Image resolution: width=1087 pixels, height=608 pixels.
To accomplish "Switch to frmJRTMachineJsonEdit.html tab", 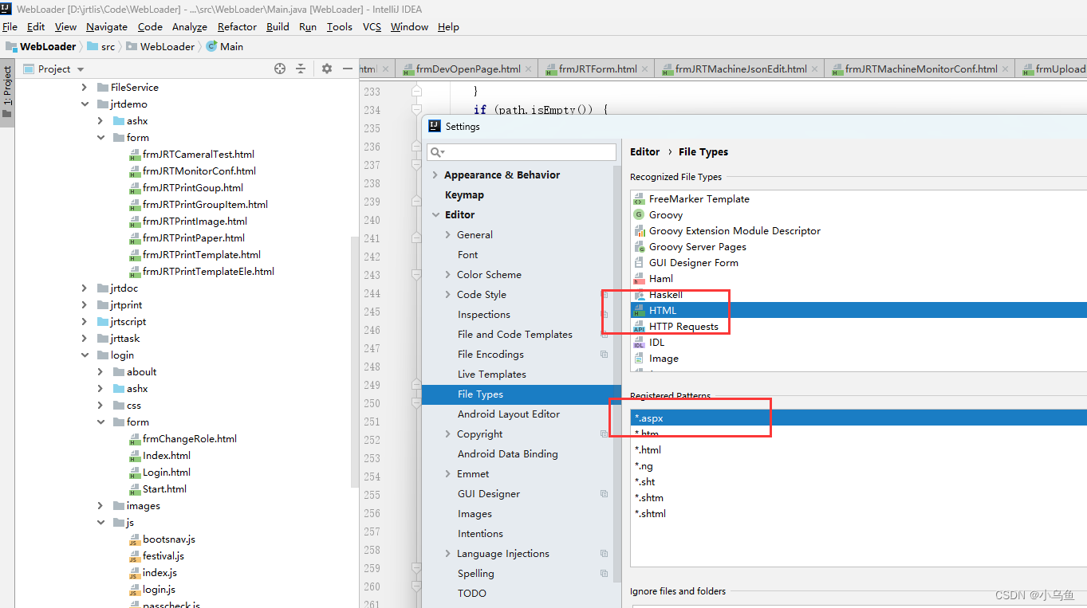I will [x=740, y=69].
